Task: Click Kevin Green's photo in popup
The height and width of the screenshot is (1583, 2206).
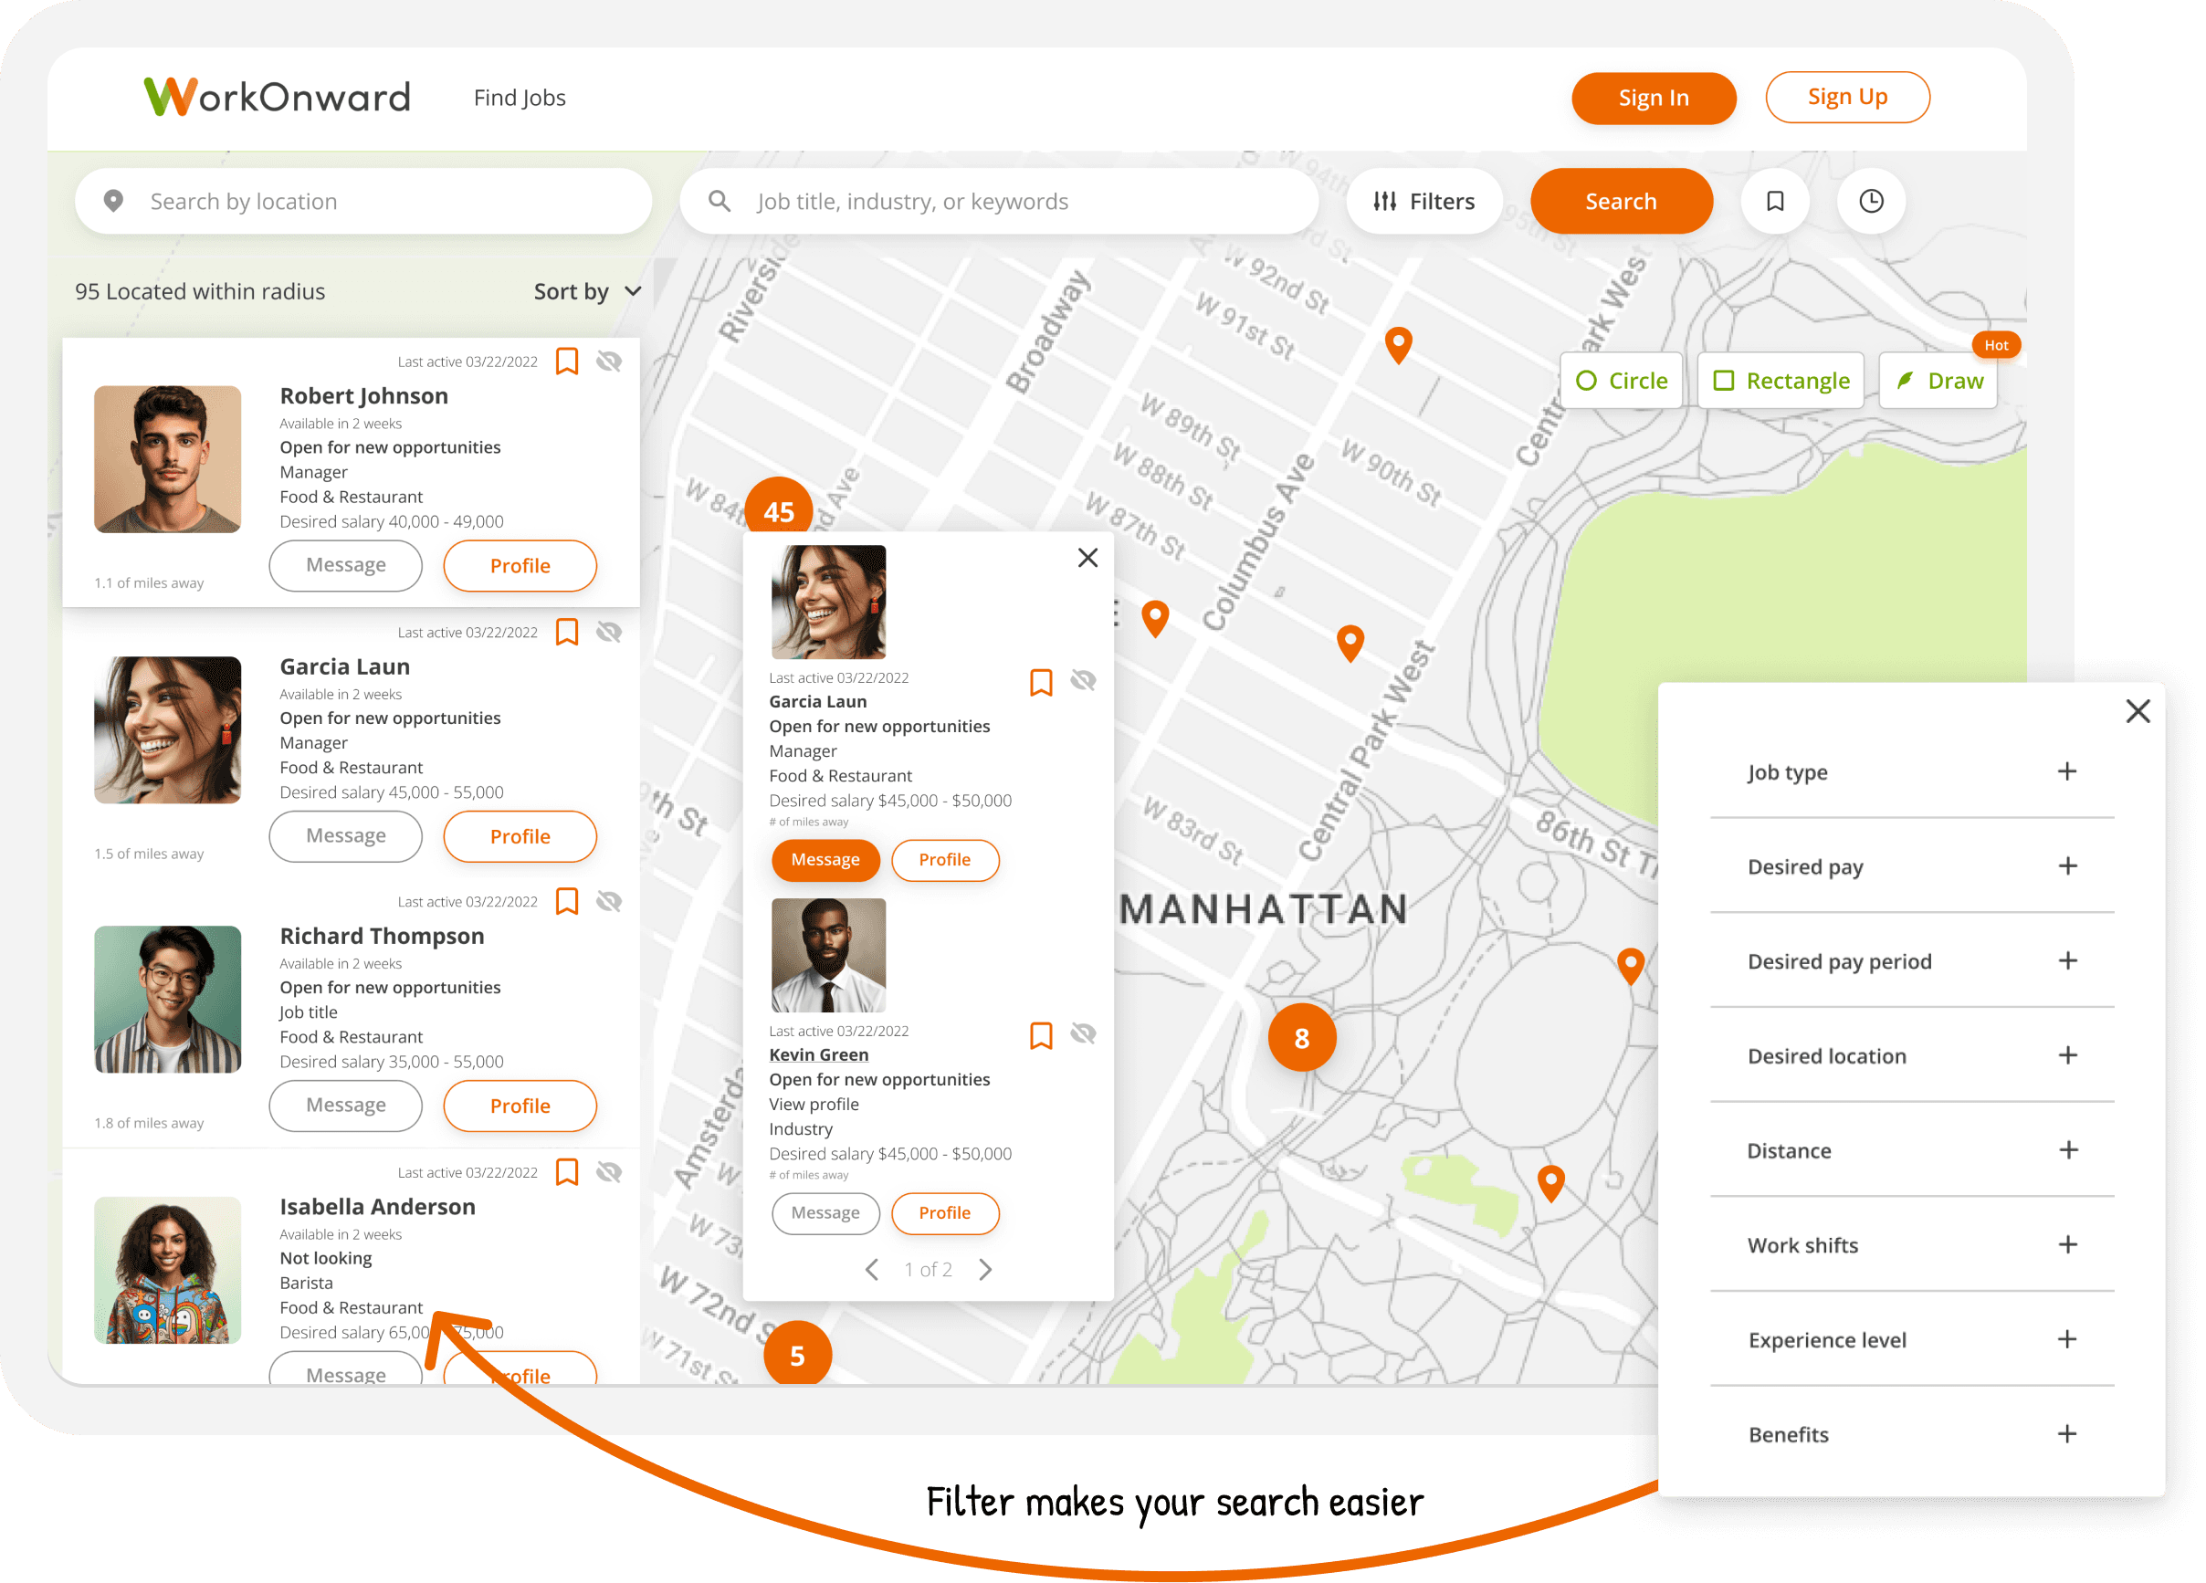Action: [x=828, y=954]
